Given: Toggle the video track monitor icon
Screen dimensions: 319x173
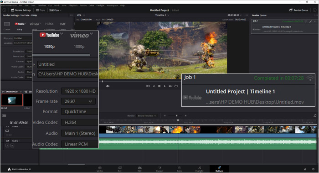Looking at the screenshot, I should (7, 131).
